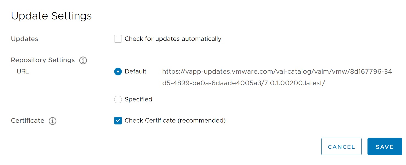The height and width of the screenshot is (165, 406).
Task: Click the vapp-updates.vmware.com URL first line
Action: (x=277, y=72)
